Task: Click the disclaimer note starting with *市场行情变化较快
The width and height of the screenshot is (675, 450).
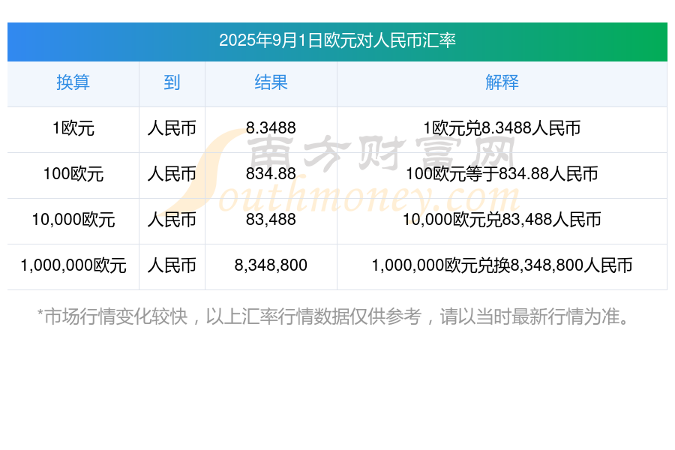Action: point(334,316)
